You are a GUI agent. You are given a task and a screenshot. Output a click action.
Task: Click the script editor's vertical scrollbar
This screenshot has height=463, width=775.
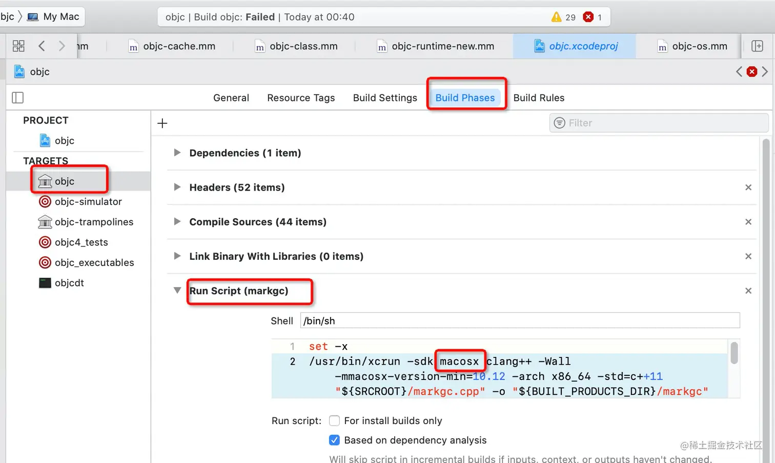(x=734, y=353)
